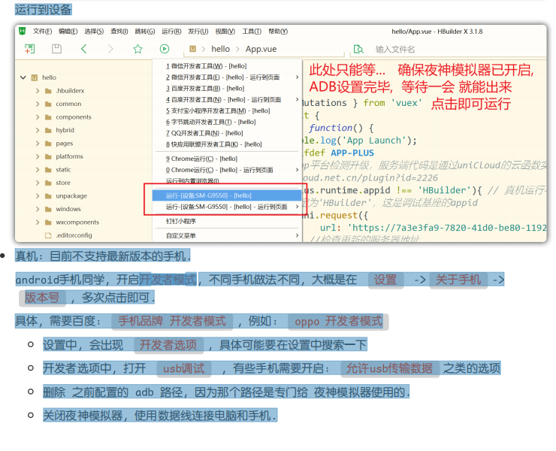This screenshot has height=451, width=556.
Task: Click the unpackage folder icon
Action: click(48, 196)
